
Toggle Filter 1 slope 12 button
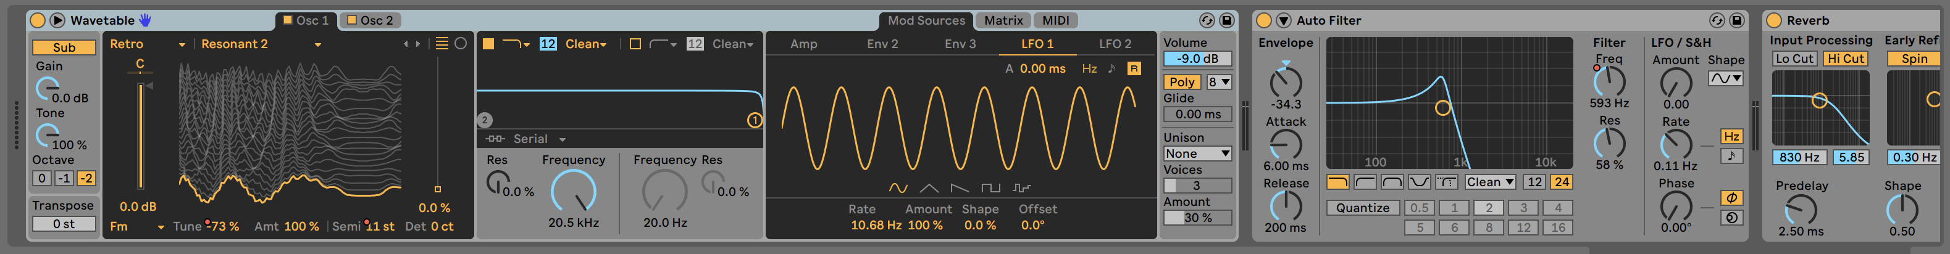click(x=548, y=44)
